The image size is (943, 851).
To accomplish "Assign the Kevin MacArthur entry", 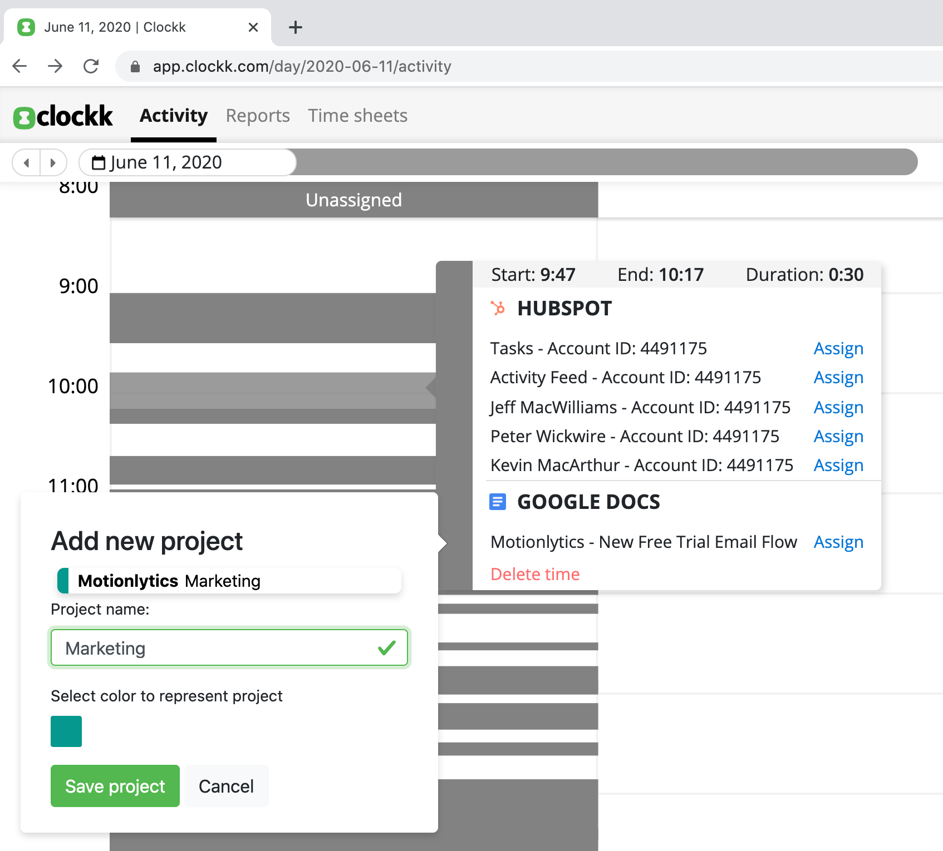I will coord(838,466).
